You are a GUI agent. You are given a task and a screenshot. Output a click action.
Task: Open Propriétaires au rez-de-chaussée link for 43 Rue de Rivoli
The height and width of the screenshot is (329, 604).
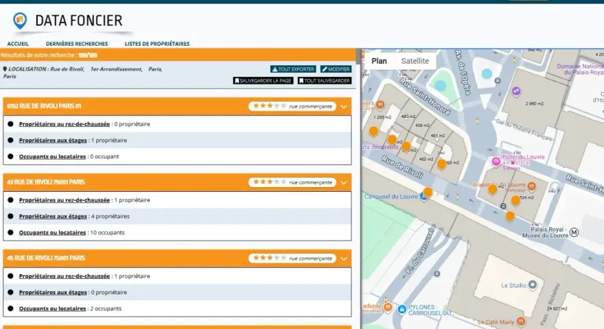coord(65,200)
